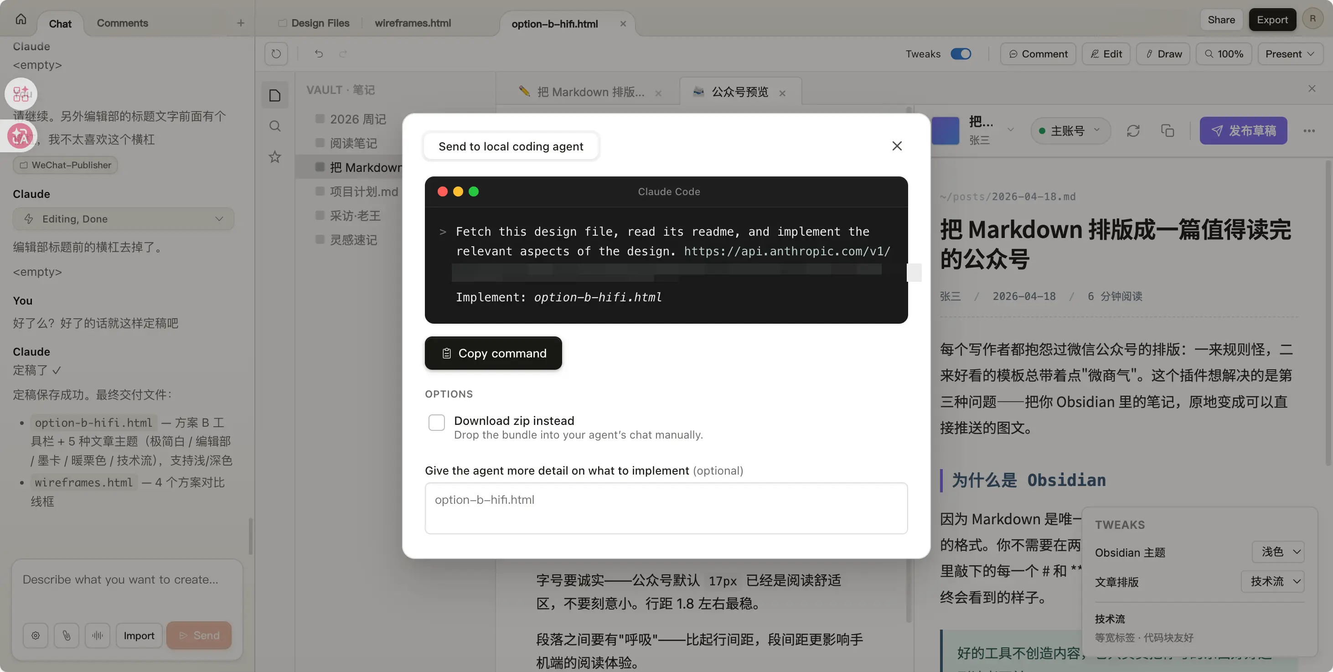The image size is (1333, 672).
Task: Click the Export button
Action: 1272,20
